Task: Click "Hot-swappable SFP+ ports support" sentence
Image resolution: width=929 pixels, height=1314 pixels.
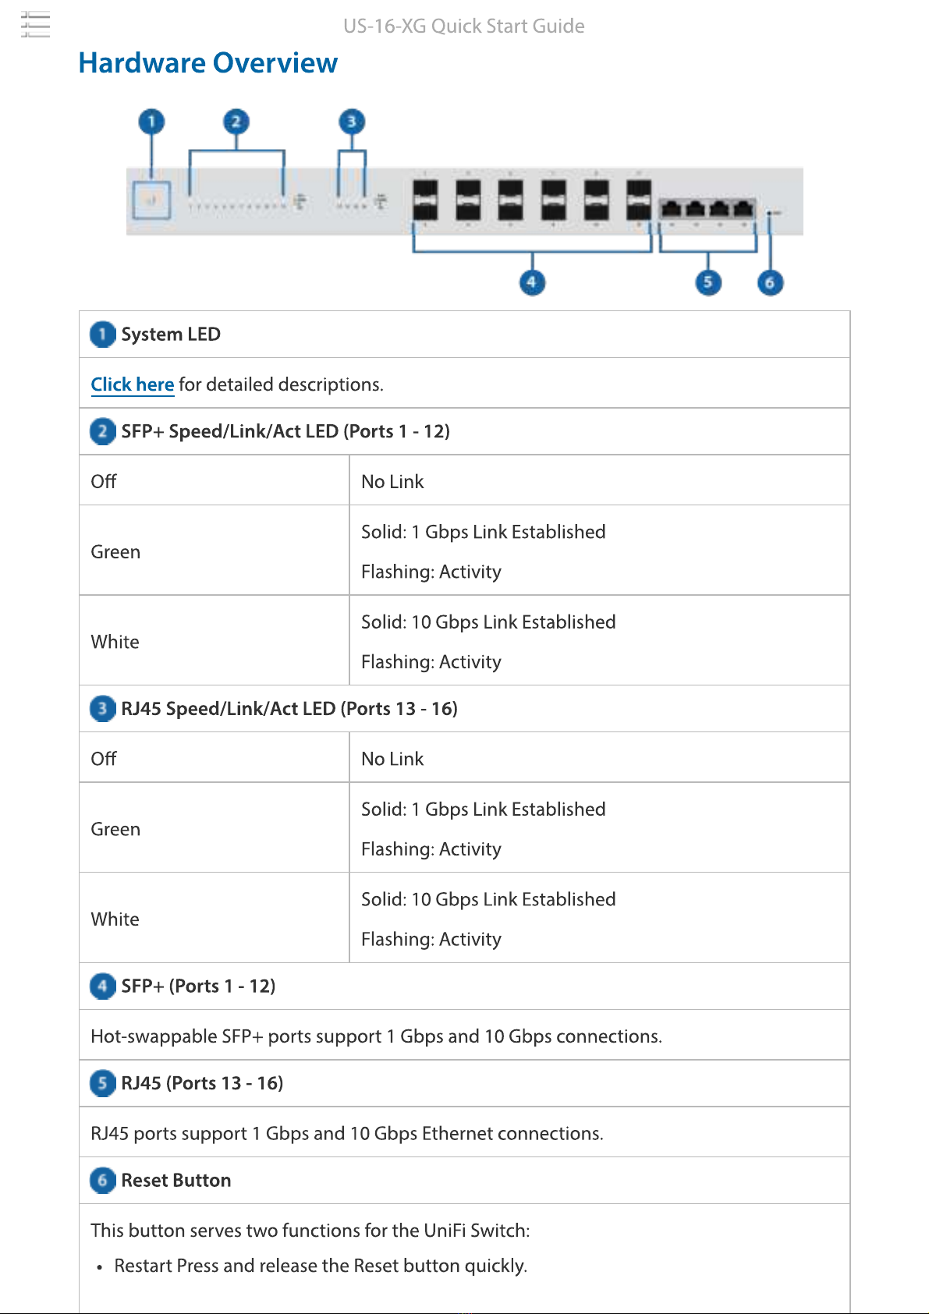Action: [376, 1036]
